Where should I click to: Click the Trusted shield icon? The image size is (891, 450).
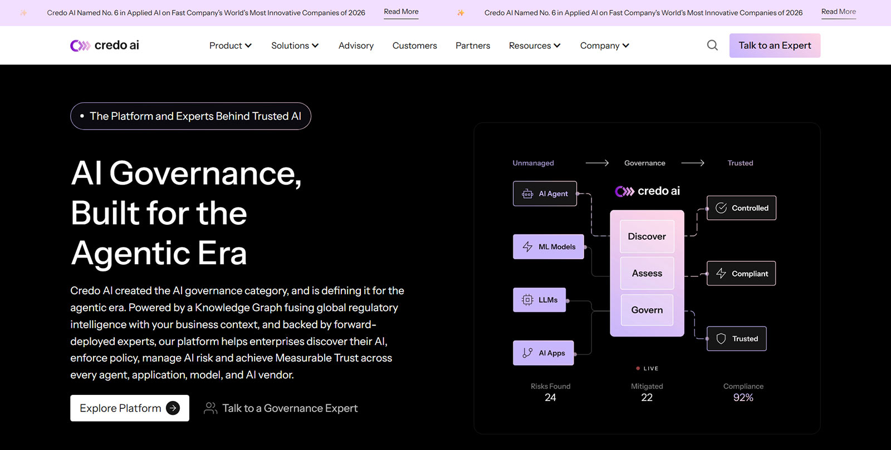pyautogui.click(x=721, y=339)
